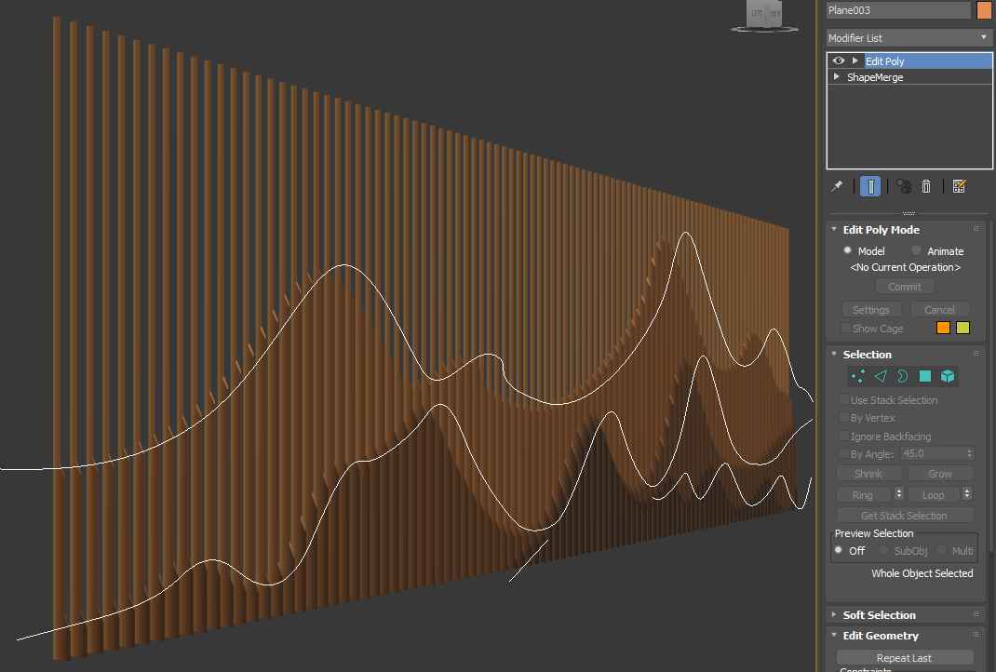Viewport: 996px width, 672px height.
Task: Click the By Angle spinner arrows
Action: (969, 453)
